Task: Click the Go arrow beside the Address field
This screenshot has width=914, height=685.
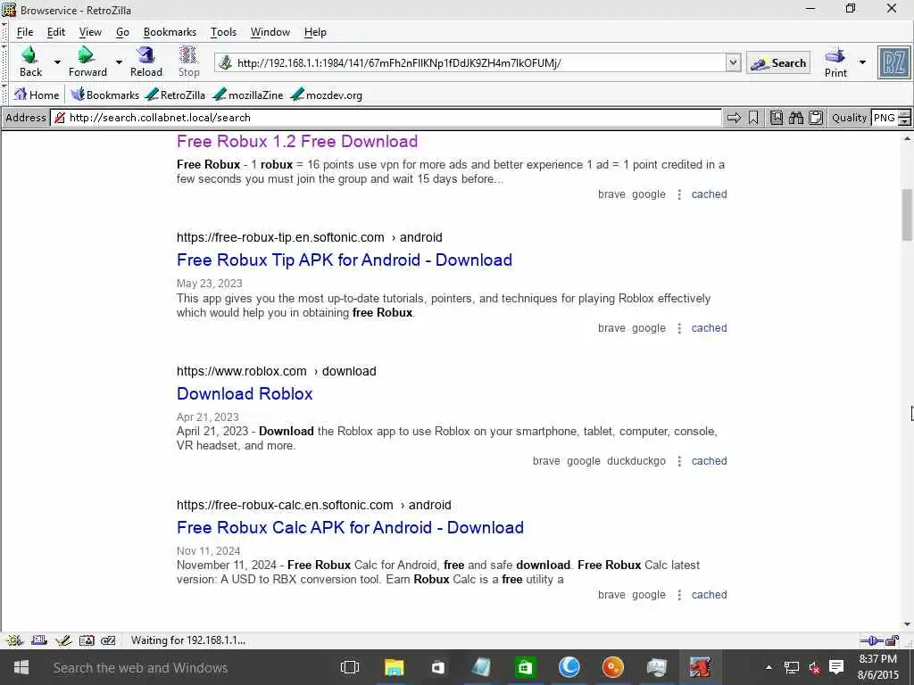Action: coord(734,118)
